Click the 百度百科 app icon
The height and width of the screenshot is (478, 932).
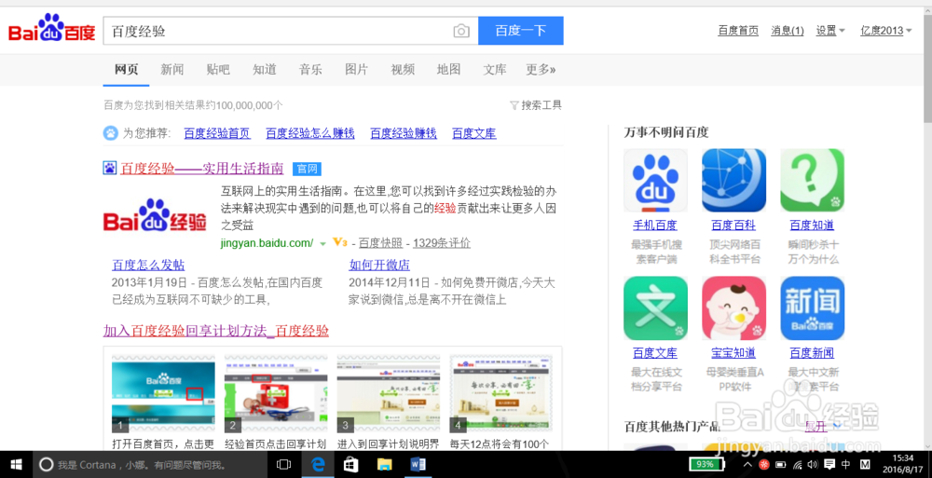click(734, 180)
